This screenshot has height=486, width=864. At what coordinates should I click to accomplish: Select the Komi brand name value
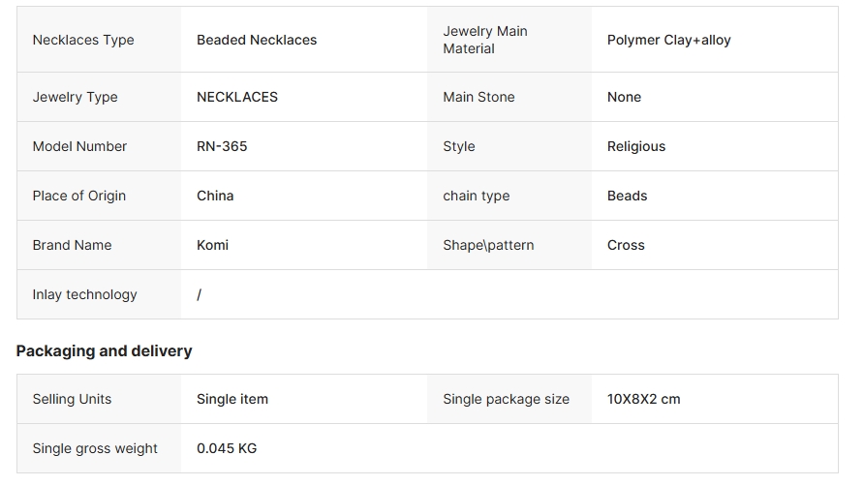coord(212,245)
